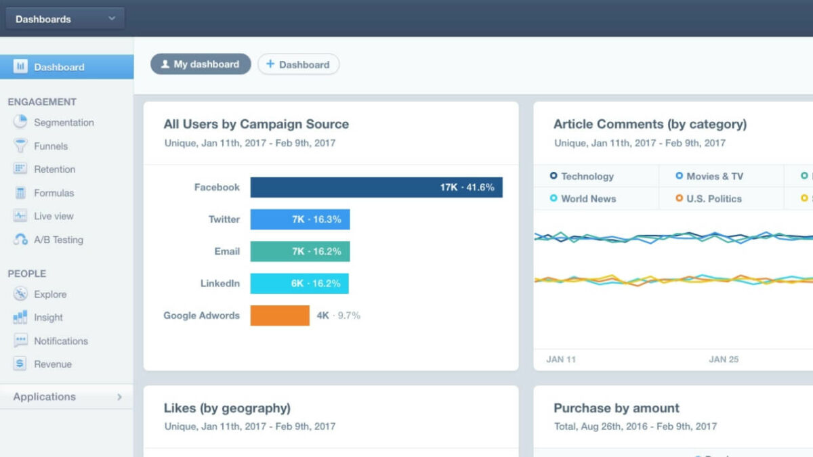Create a new dashboard with + Dashboard button
The height and width of the screenshot is (457, 813).
[298, 64]
